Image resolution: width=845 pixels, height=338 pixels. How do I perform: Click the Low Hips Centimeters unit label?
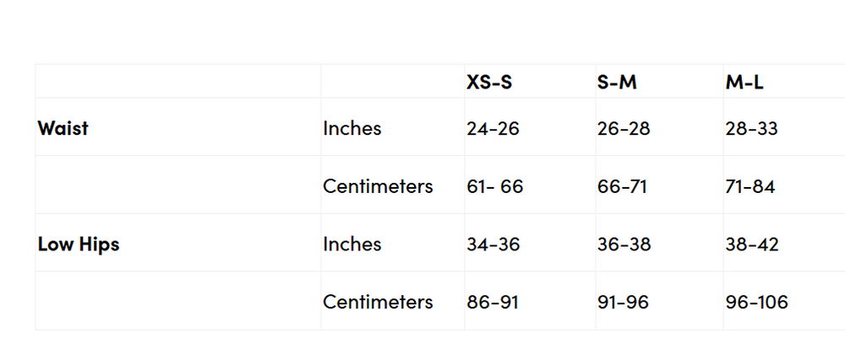click(378, 302)
